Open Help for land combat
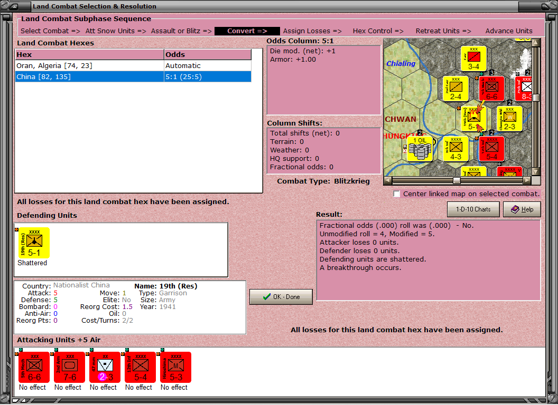Image resolution: width=558 pixels, height=405 pixels. pyautogui.click(x=522, y=209)
